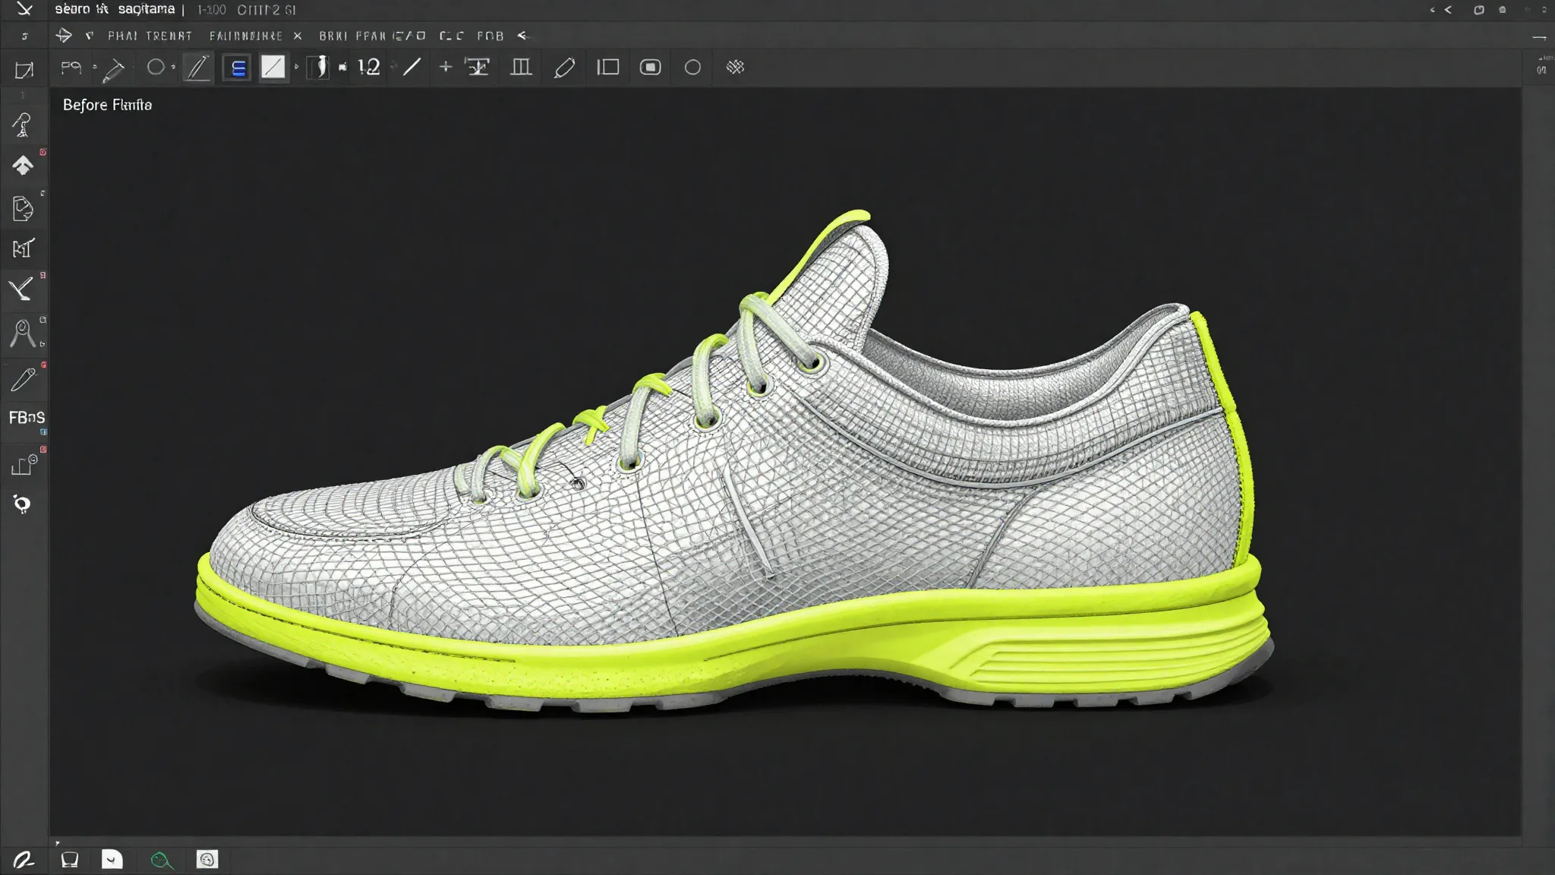
Task: Click the signature script icon bottom-left
Action: coord(24,860)
